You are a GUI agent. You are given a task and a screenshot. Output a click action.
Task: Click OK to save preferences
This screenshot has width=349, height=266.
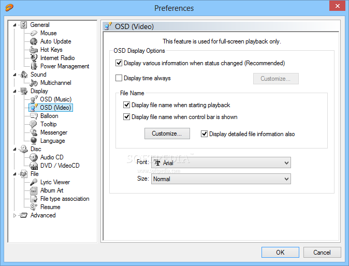pos(280,252)
